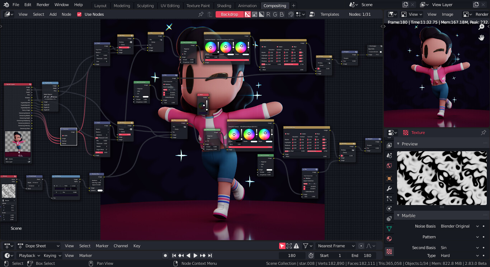
Task: Show only the B channel in backdrop
Action: tap(282, 14)
